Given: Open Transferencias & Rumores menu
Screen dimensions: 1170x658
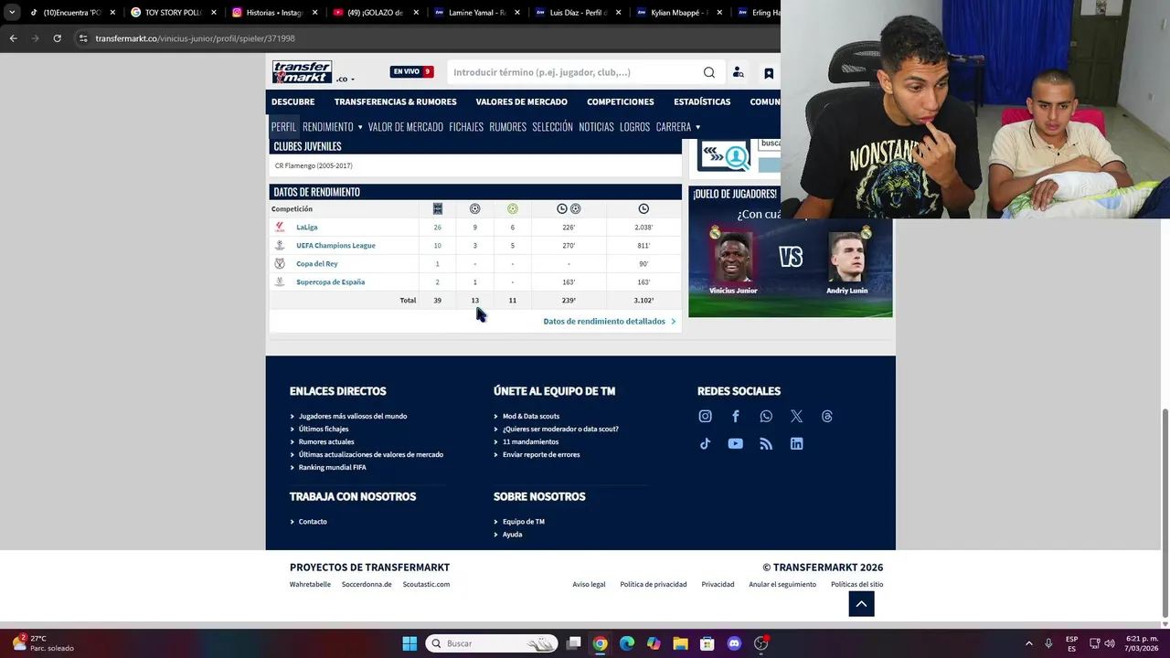Looking at the screenshot, I should point(395,101).
